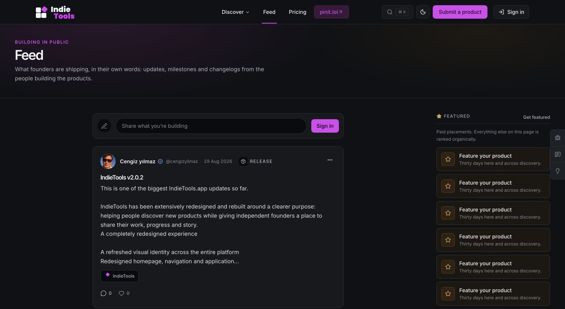
Task: Focus the Share what you're building field
Action: pyautogui.click(x=211, y=126)
